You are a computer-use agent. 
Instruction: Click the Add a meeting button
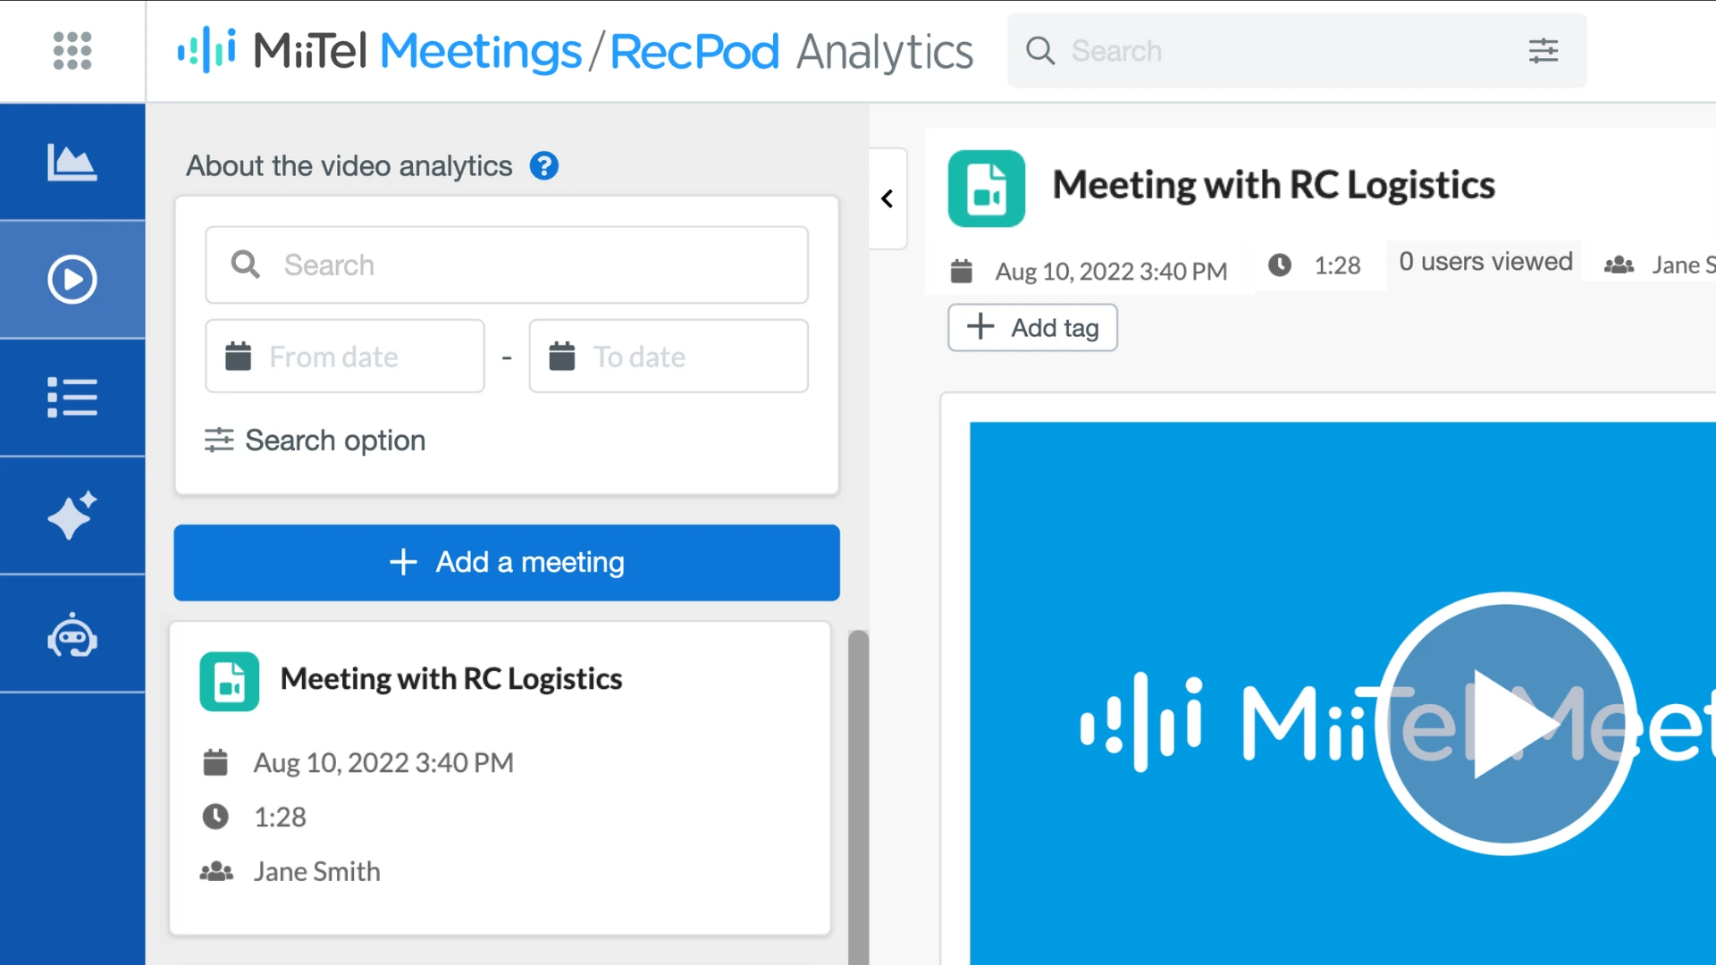tap(506, 562)
